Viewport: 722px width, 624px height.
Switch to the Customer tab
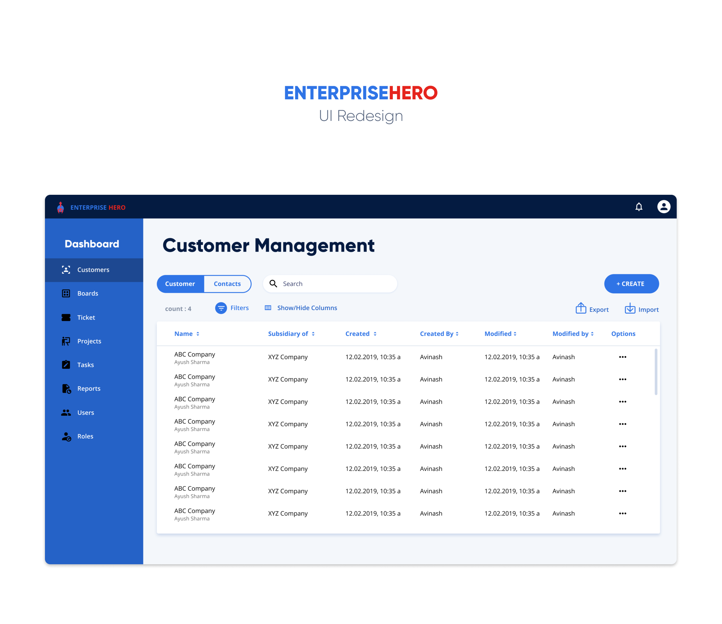coord(180,284)
